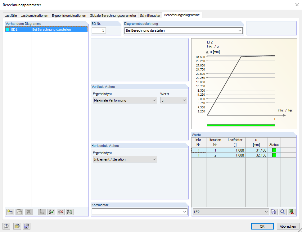Screen dimensions: 302x232
Task: Click green status square of iteration 2
Action: pyautogui.click(x=274, y=155)
